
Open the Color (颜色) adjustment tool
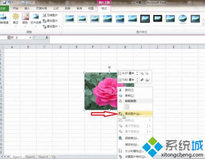pos(25,19)
